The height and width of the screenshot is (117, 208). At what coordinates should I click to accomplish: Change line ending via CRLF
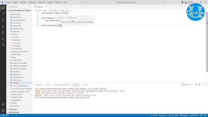176,115
